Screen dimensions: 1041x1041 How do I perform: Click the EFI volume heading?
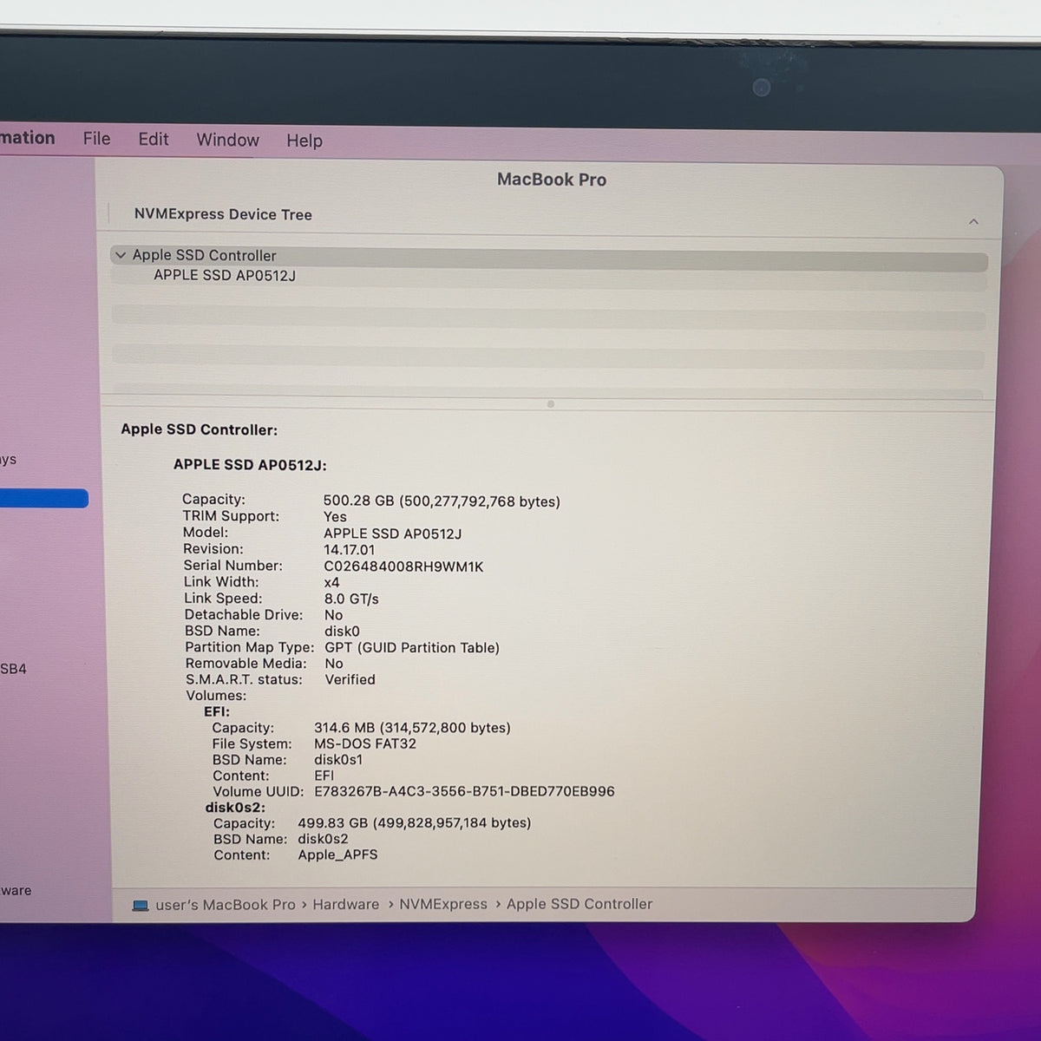[x=217, y=711]
